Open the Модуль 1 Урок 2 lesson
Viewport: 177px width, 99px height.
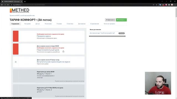pyautogui.click(x=44, y=90)
